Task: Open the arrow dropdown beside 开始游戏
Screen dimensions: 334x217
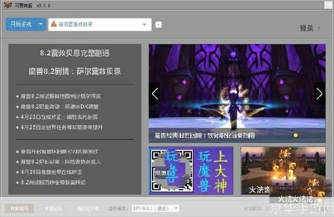Action: click(x=41, y=24)
